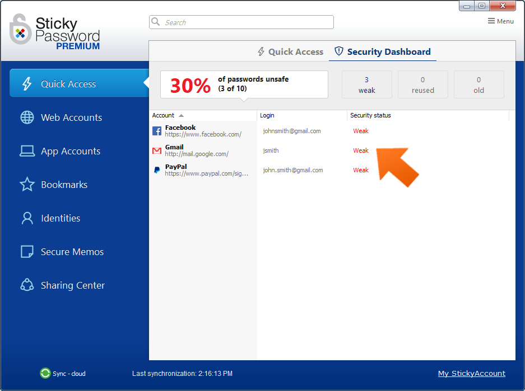525x391 pixels.
Task: Click the Web Accounts globe icon
Action: [27, 117]
